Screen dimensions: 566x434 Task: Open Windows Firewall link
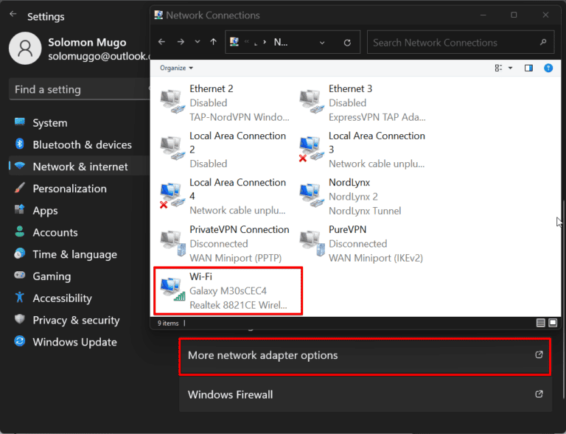(365, 394)
